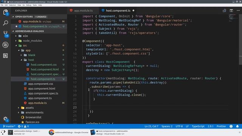242x136 pixels.
Task: Open browserslist file
Action: [39, 117]
